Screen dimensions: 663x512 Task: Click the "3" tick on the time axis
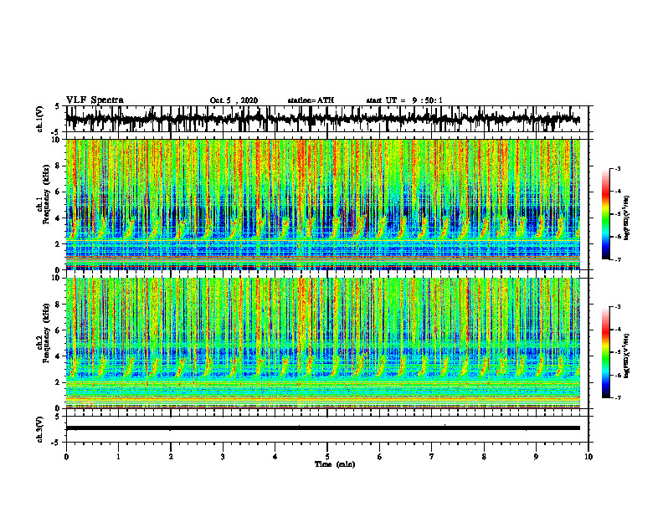tap(223, 457)
